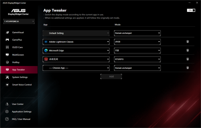This screenshot has height=128, width=201.
Task: Click the User Center bell icon
Action: pos(7,104)
